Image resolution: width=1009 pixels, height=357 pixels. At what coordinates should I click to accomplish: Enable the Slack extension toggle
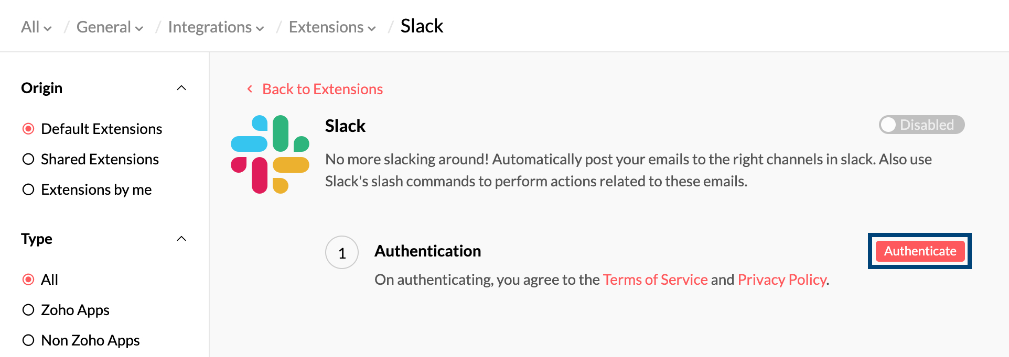point(921,125)
